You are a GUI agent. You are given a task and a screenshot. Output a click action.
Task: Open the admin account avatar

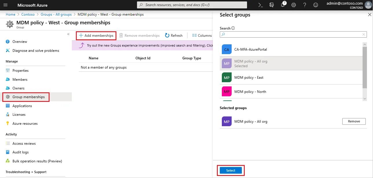368,5
